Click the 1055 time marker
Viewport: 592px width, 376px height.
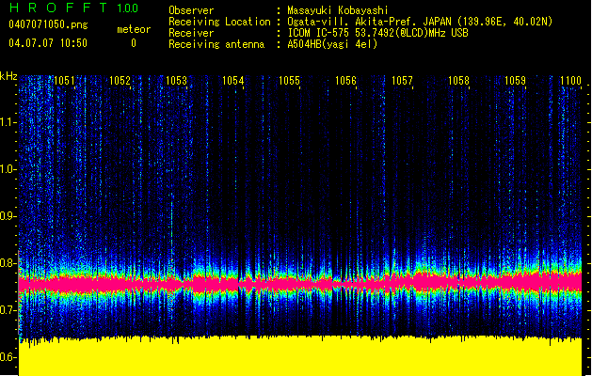pos(289,81)
